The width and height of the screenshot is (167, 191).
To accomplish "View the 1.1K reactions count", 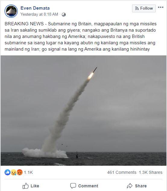I will pos(28,172).
